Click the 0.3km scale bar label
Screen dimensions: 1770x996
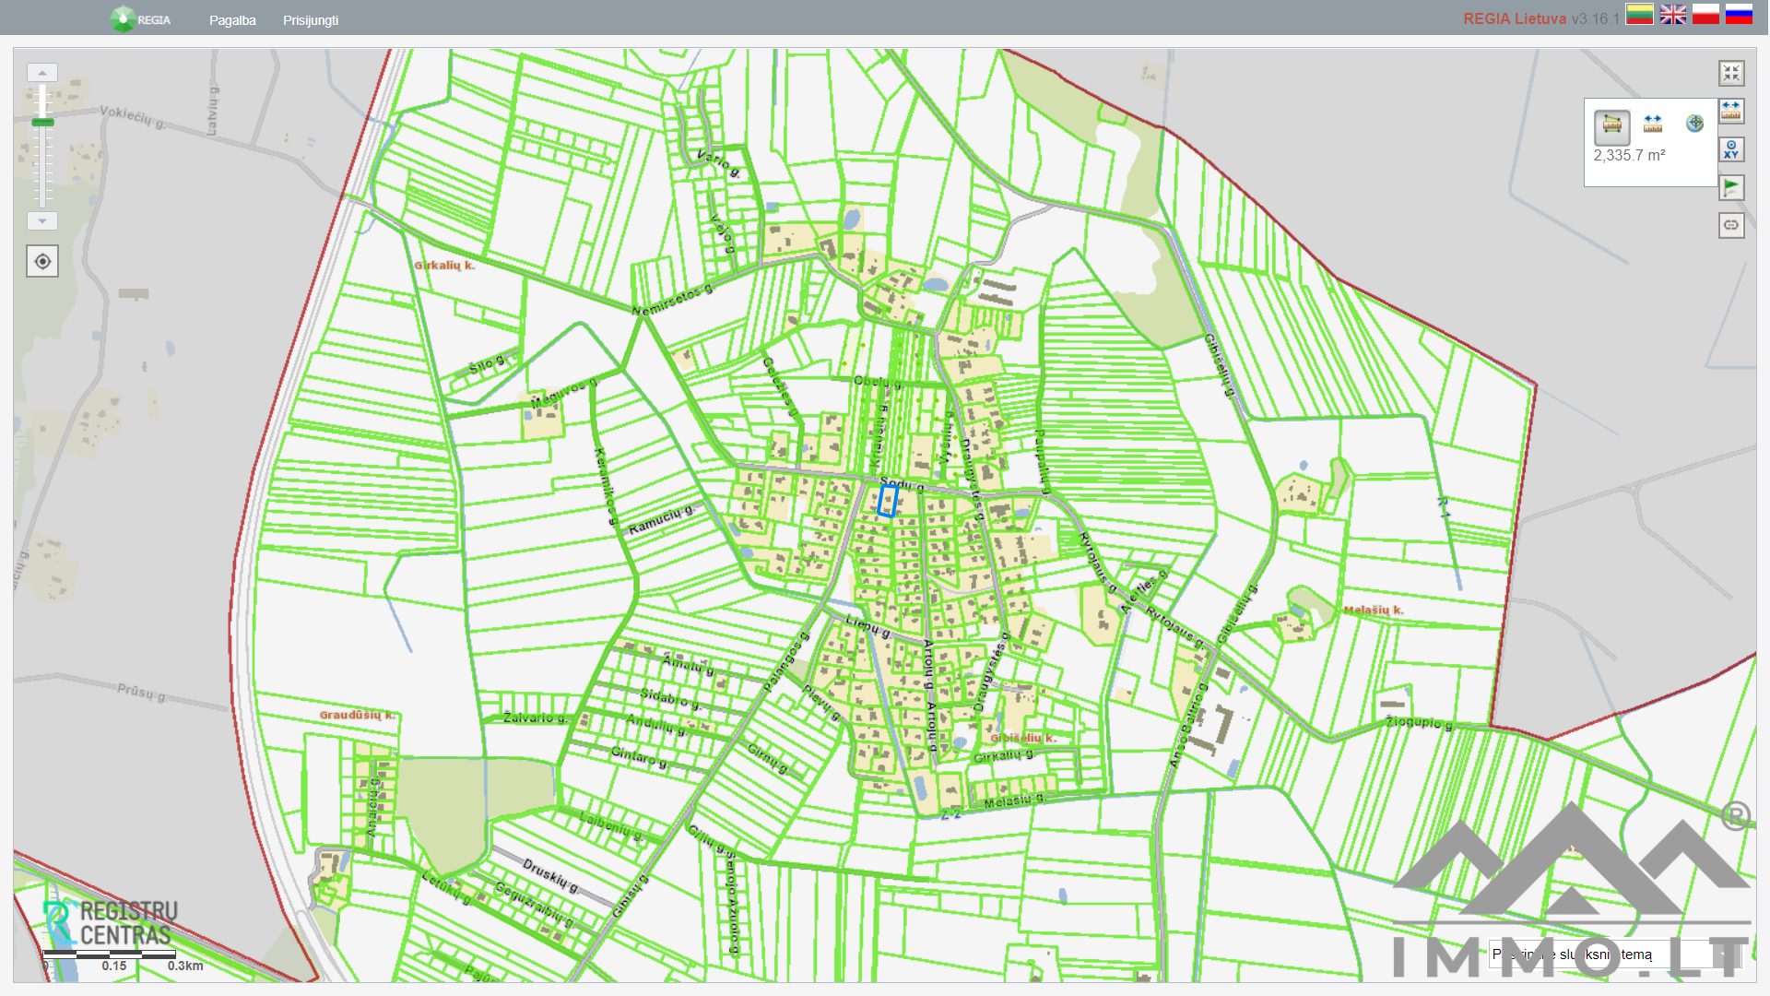pos(185,966)
